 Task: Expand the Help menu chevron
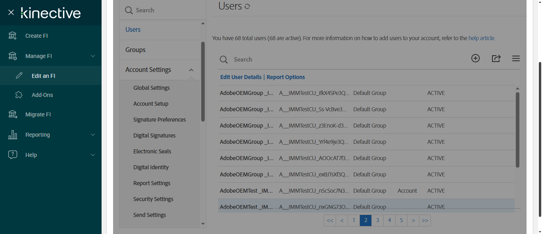click(x=93, y=155)
